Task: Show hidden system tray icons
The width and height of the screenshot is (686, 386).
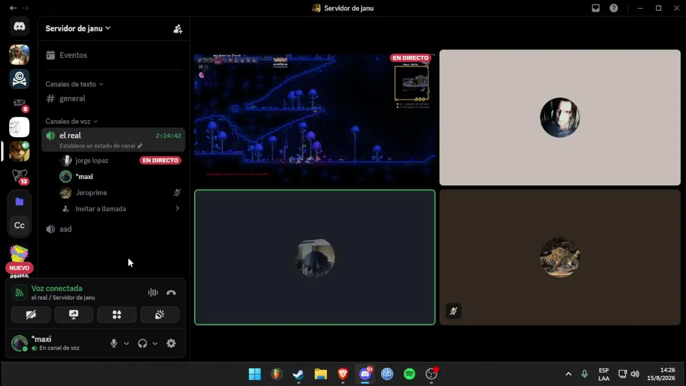Action: coord(569,374)
